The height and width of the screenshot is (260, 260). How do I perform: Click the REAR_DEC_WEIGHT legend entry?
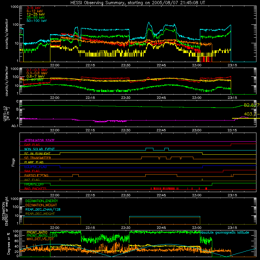pyautogui.click(x=40, y=214)
